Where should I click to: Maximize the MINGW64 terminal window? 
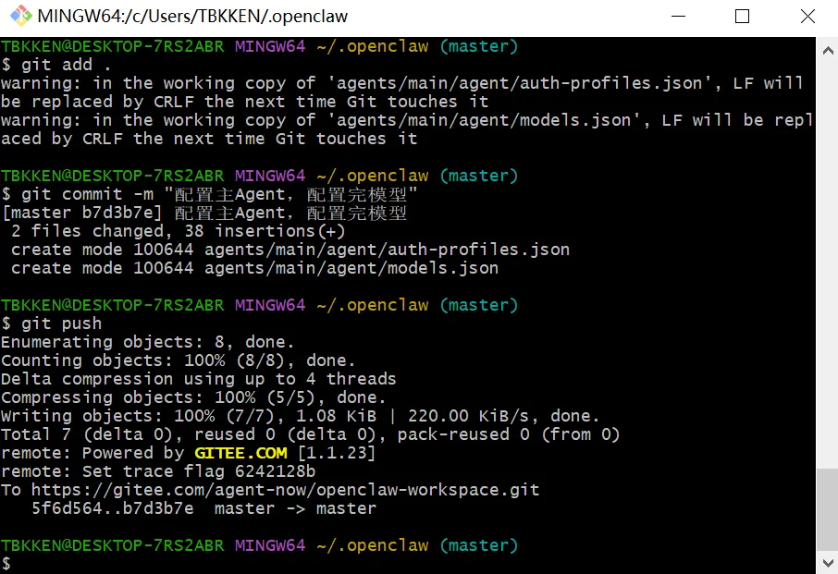742,16
